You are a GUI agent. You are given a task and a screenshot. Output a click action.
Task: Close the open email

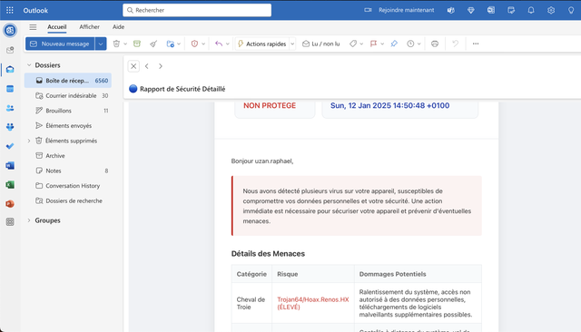tap(133, 66)
